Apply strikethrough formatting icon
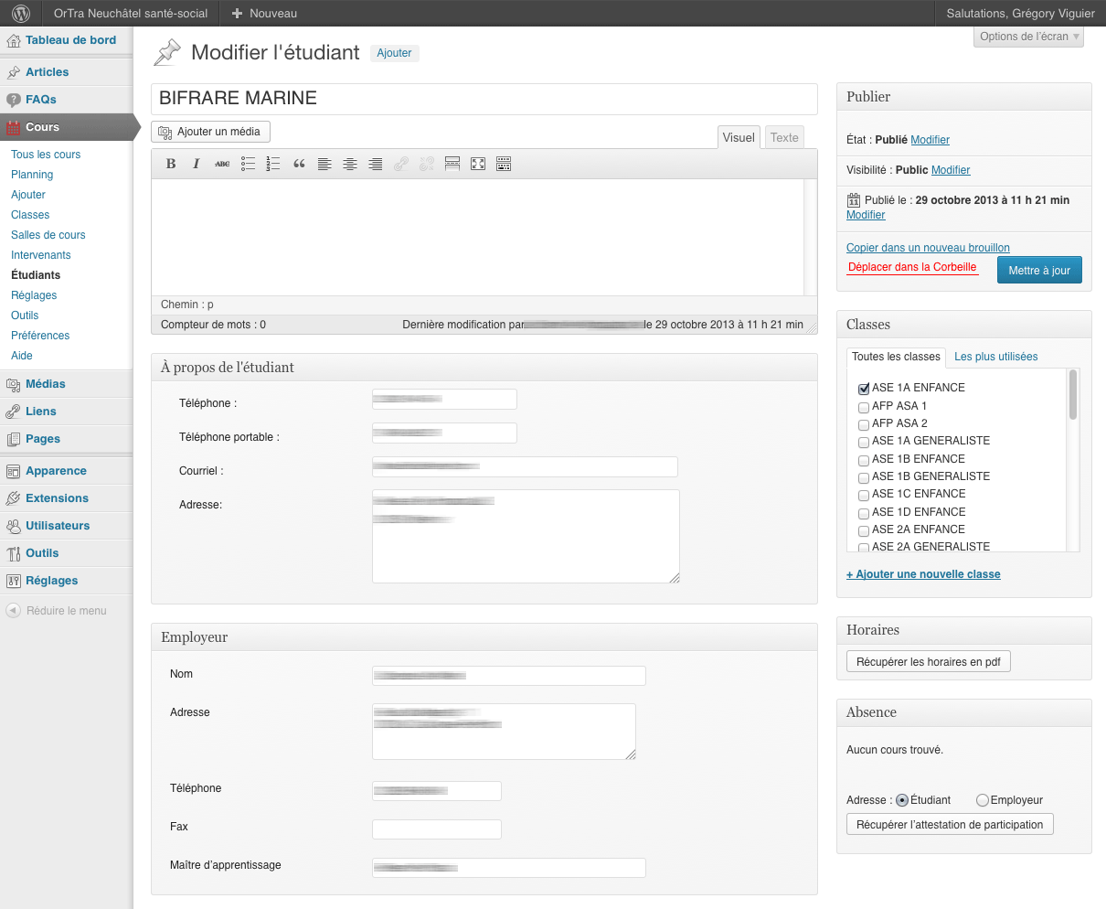This screenshot has width=1106, height=909. pyautogui.click(x=222, y=164)
